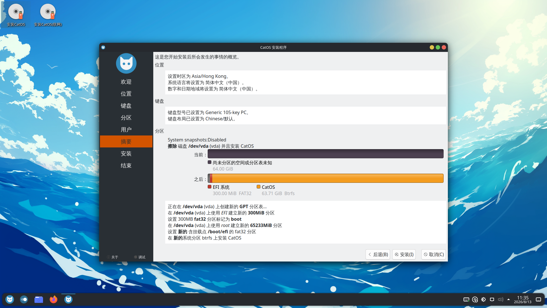
Task: Open the CatOS start menu in taskbar
Action: point(10,299)
